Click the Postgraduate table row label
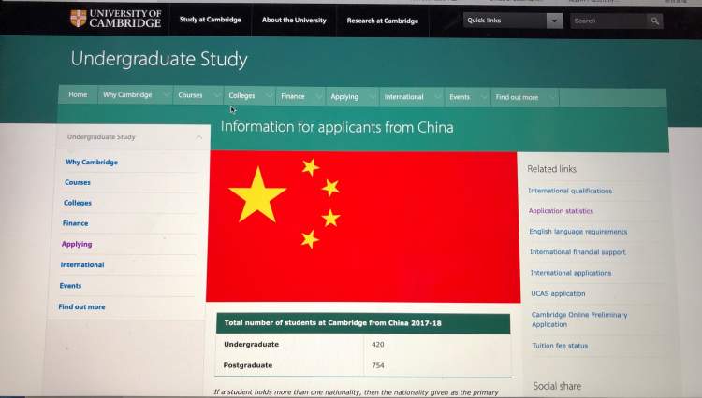The height and width of the screenshot is (398, 702). (x=248, y=365)
